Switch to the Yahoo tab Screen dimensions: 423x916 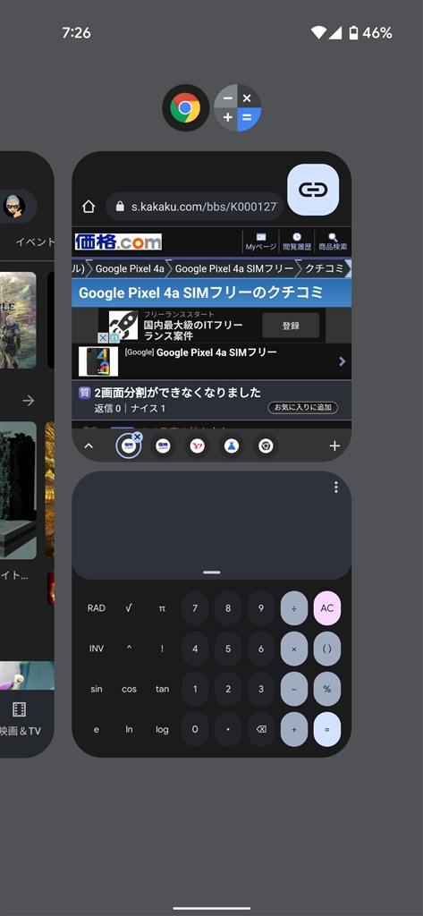coord(197,446)
